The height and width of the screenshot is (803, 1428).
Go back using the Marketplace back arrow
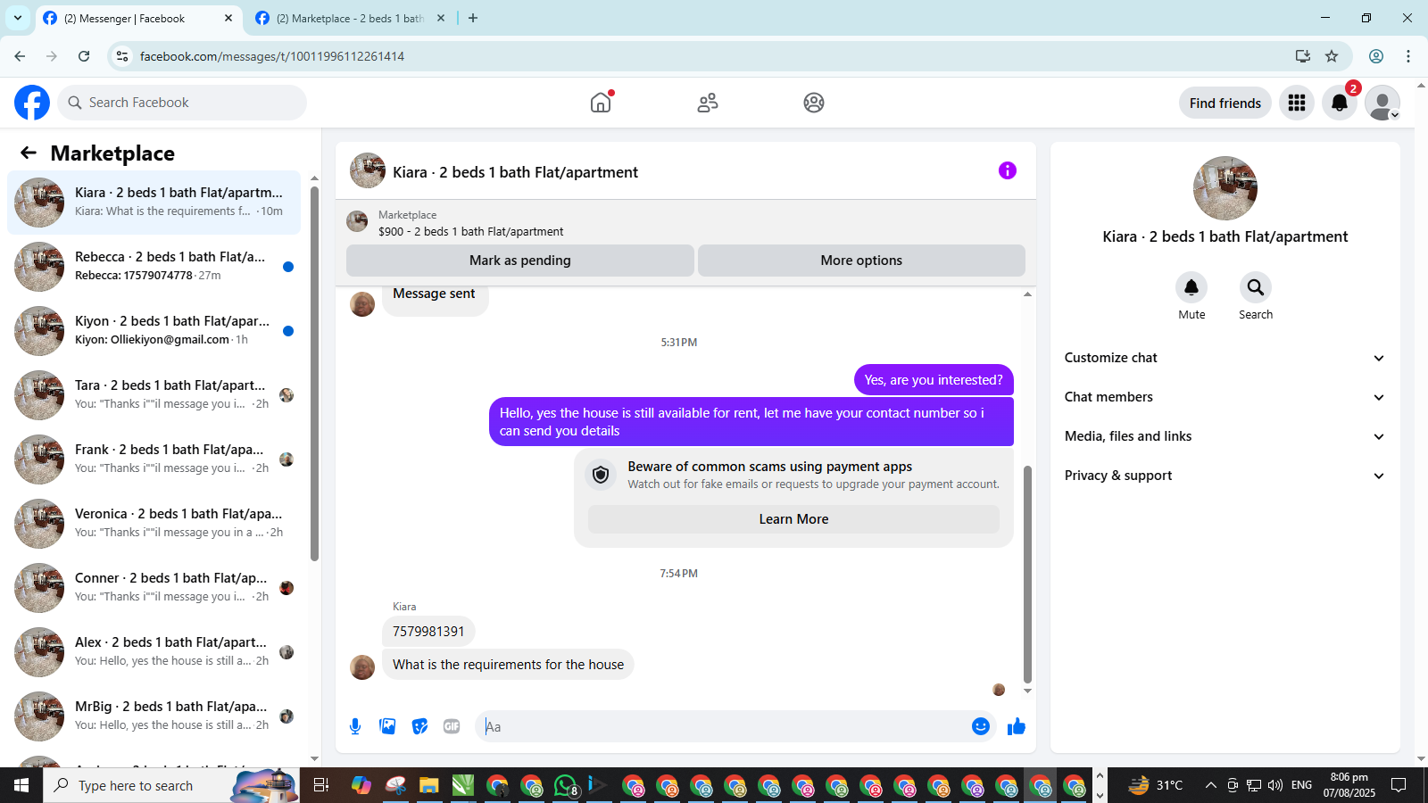[29, 153]
